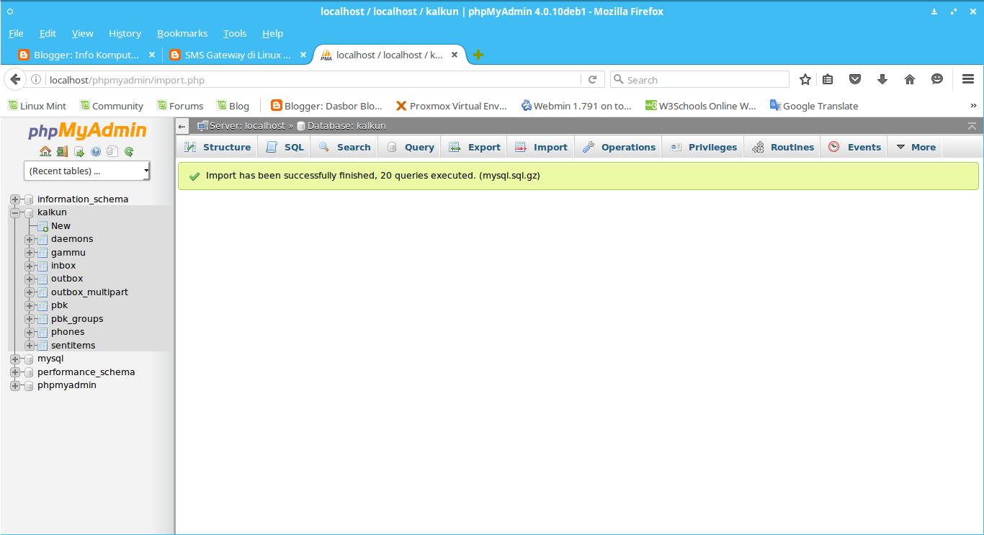Viewport: 984px width, 535px height.
Task: Go to the Operations tab
Action: pos(619,147)
